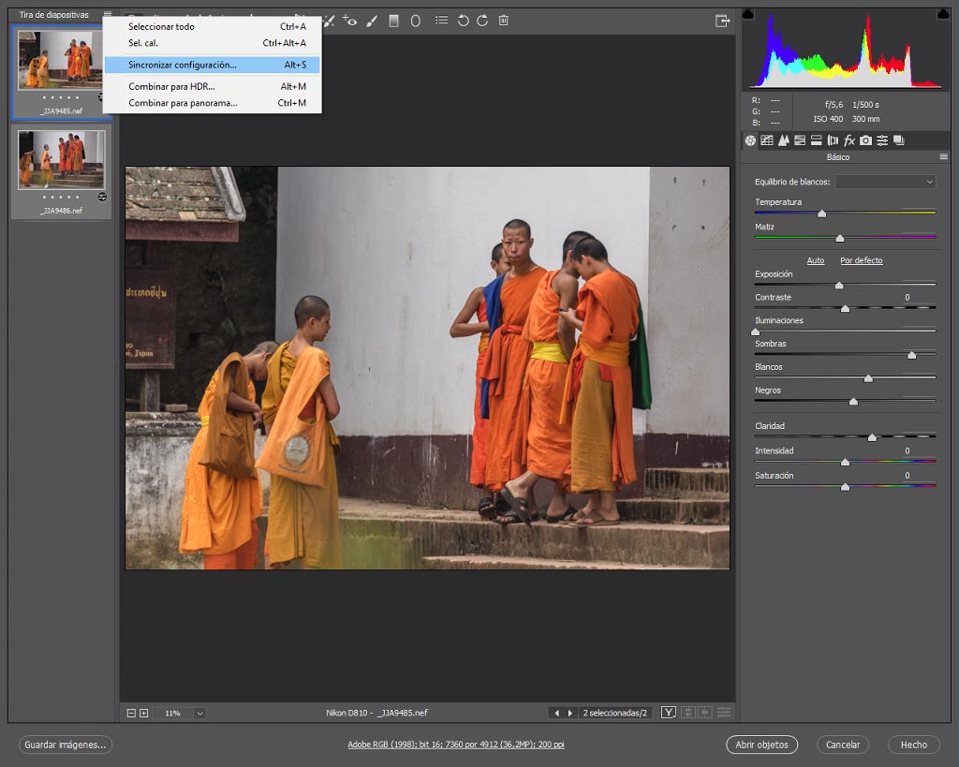This screenshot has height=767, width=959.
Task: Click the zoom in plus button
Action: click(x=143, y=714)
